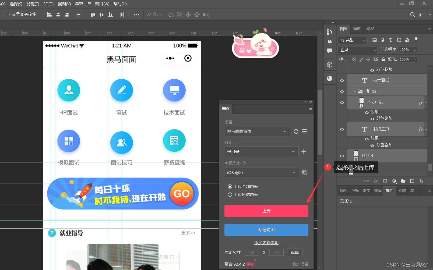Click the align horizontal centers icon
This screenshot has height=270, width=433.
click(x=58, y=15)
